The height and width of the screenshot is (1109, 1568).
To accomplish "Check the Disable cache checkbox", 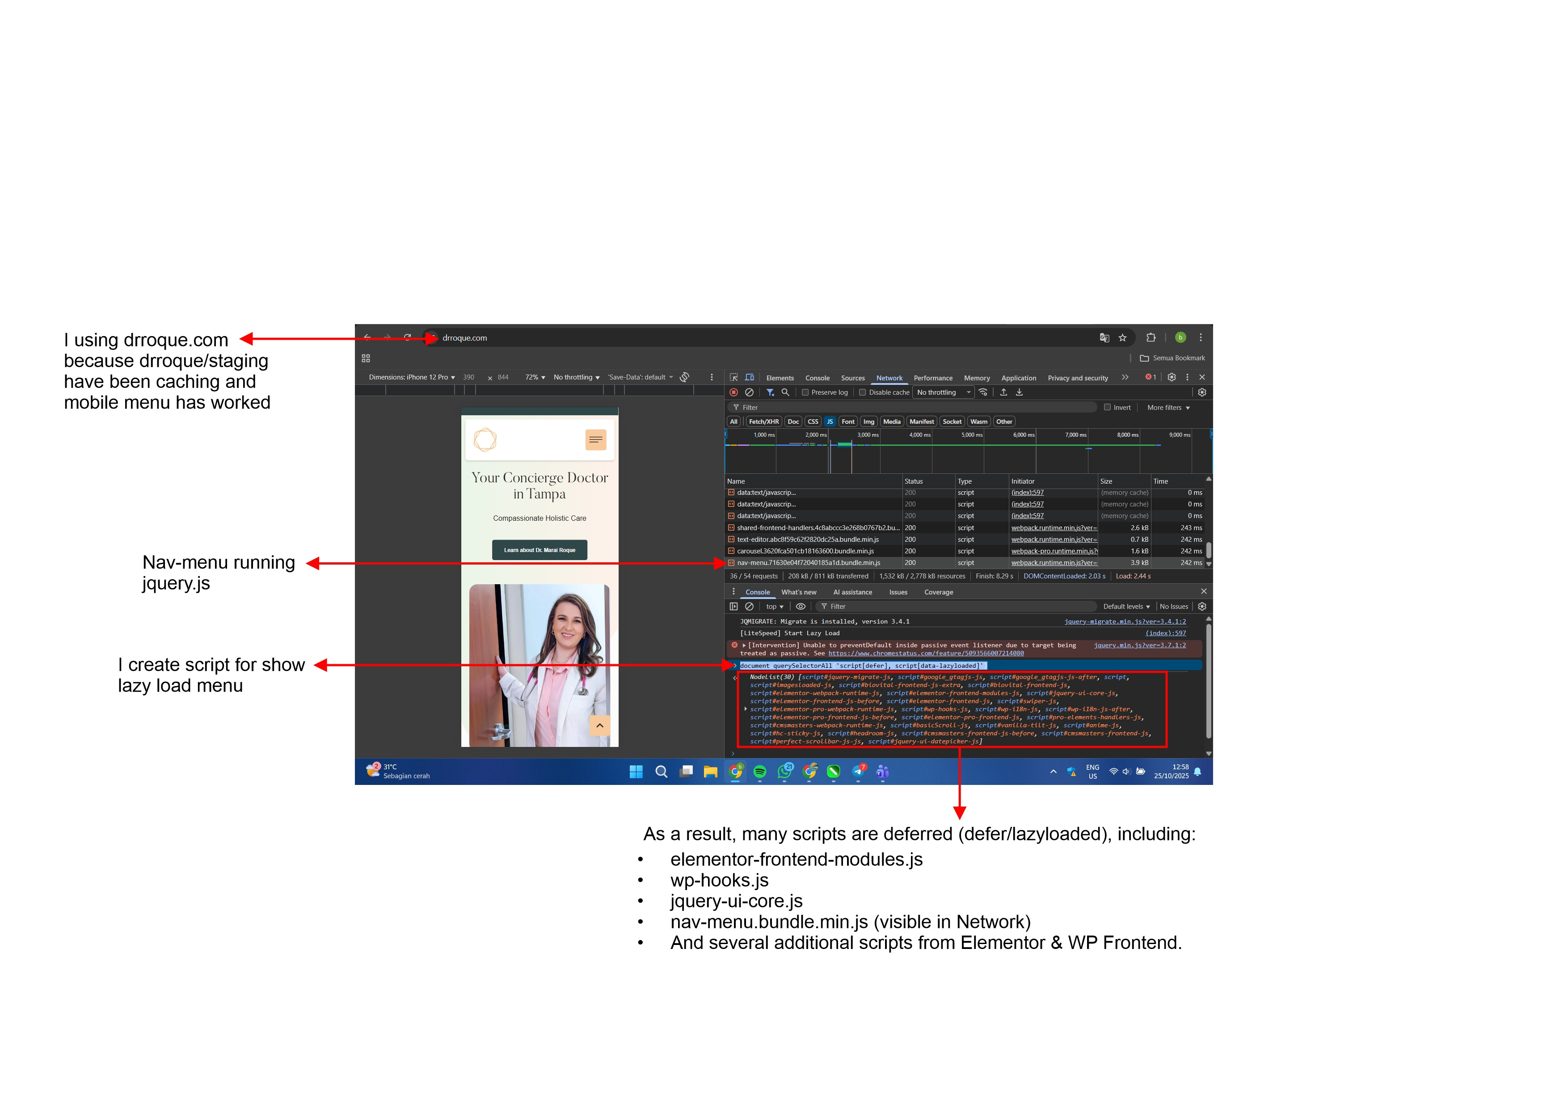I will coord(863,392).
